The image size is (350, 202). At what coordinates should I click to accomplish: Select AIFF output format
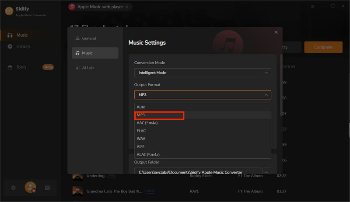[x=203, y=146]
